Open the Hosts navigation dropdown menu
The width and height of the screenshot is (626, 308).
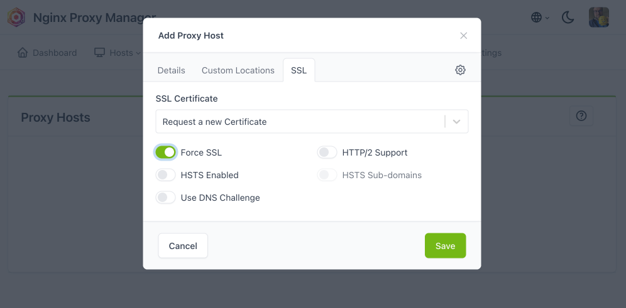tap(121, 53)
